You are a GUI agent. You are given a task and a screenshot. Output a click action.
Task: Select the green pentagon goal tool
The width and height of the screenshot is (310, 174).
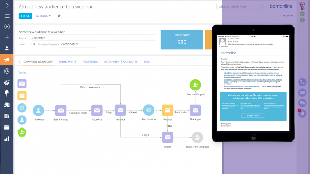22,132
